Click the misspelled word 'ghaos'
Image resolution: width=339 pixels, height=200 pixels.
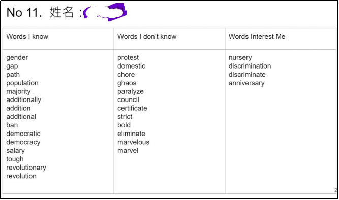[127, 83]
